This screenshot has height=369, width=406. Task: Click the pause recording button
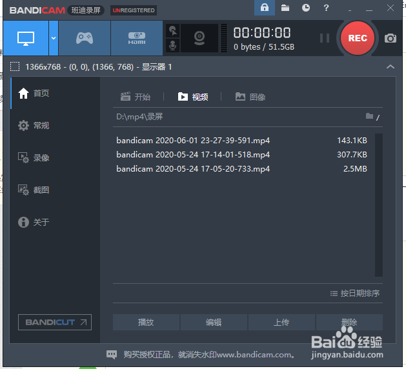point(325,38)
